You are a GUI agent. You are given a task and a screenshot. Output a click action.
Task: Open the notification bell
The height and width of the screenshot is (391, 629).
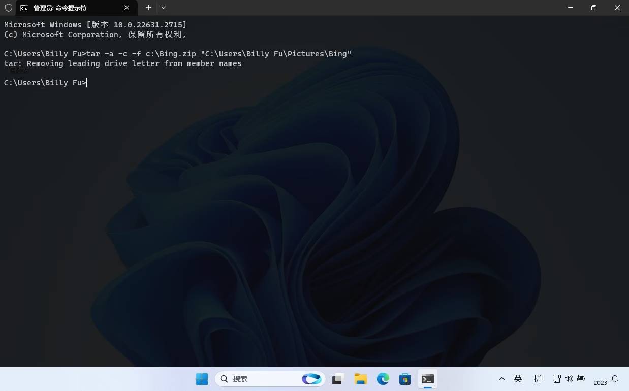[x=615, y=379]
